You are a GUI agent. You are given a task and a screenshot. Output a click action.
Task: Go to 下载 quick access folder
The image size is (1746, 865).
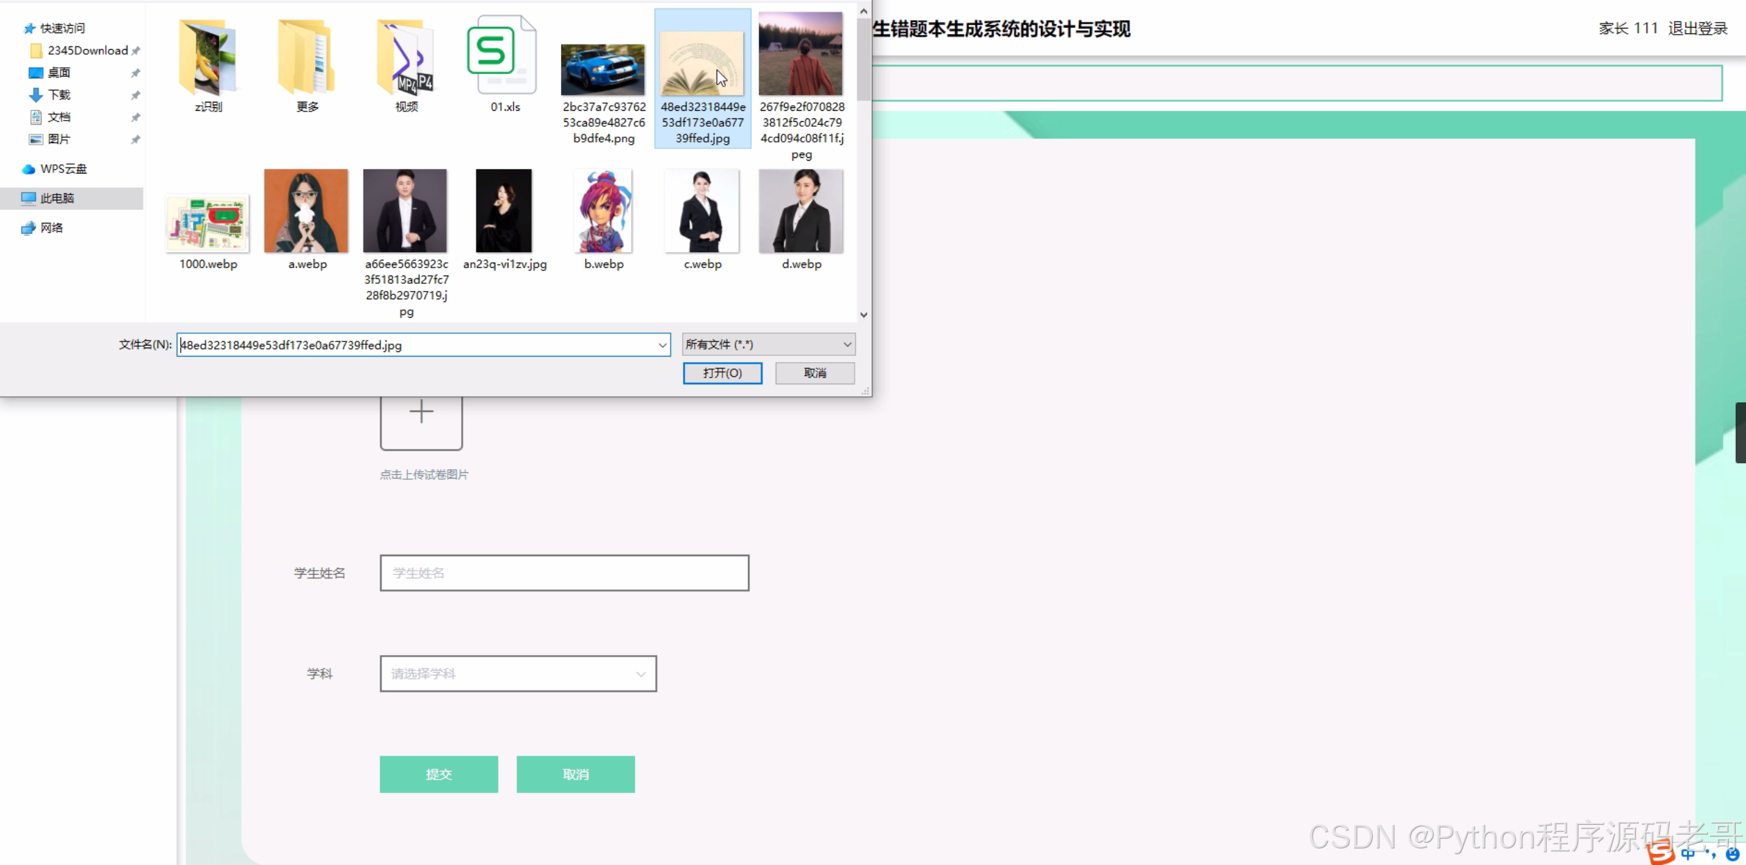coord(59,95)
